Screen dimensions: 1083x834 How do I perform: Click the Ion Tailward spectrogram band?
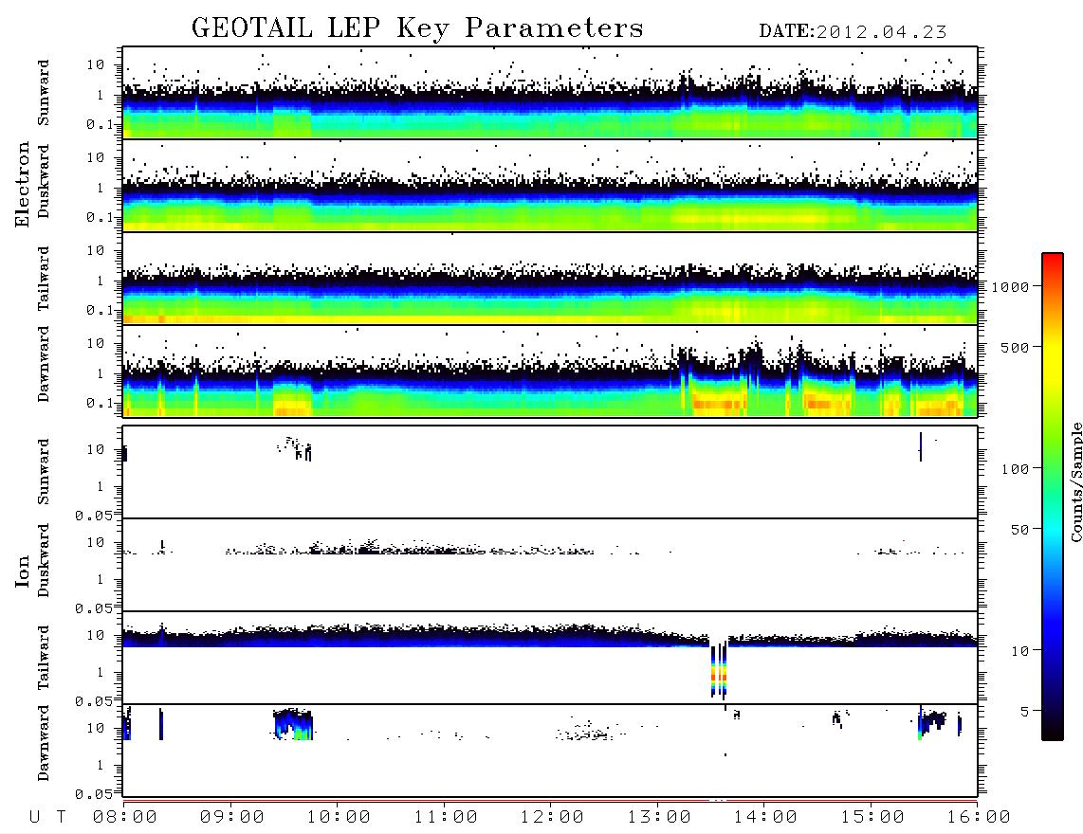(550, 637)
